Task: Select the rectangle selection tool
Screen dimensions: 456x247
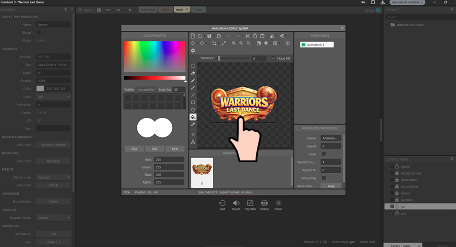Action: pyautogui.click(x=193, y=66)
